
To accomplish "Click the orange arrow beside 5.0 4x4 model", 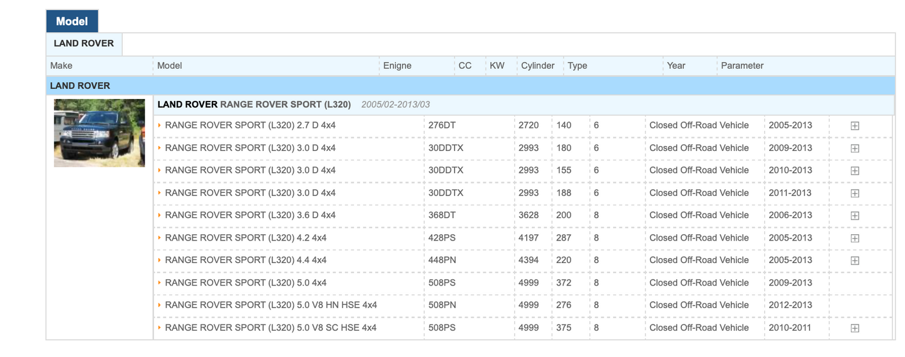I will pos(160,283).
